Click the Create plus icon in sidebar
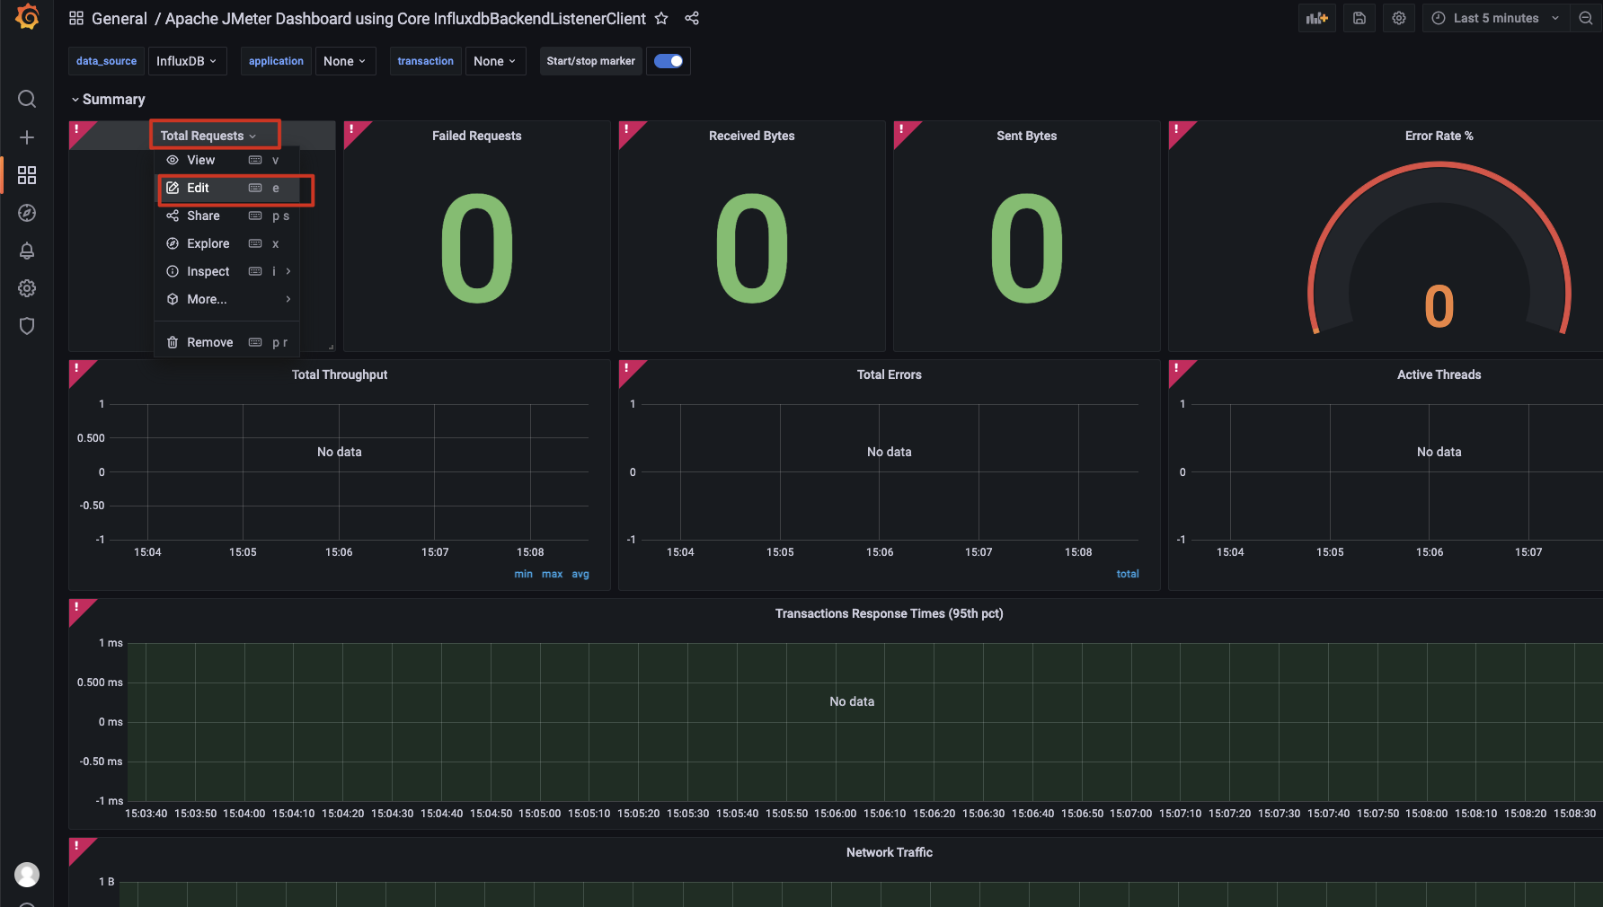Viewport: 1603px width, 907px height. 27,137
